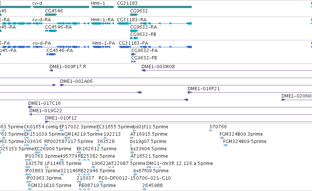Click the Hmt-1 gene feature bar

click(x=102, y=7)
